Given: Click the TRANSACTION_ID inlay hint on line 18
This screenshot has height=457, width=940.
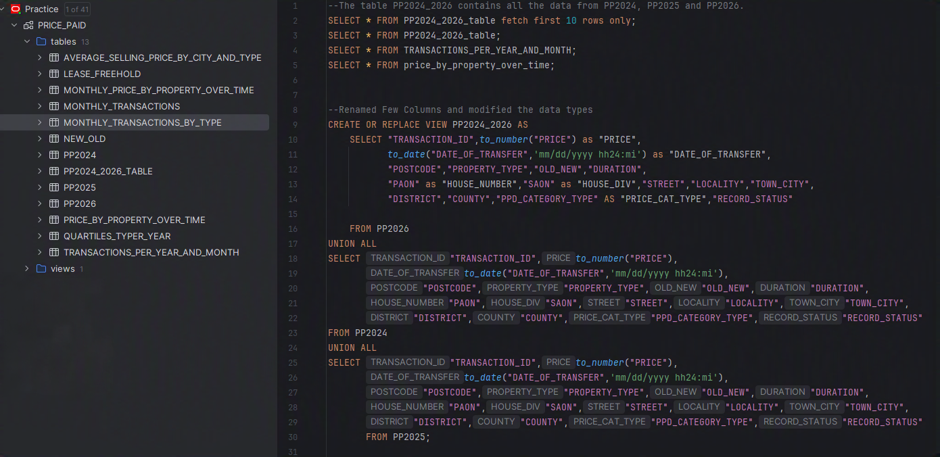Looking at the screenshot, I should pyautogui.click(x=408, y=258).
